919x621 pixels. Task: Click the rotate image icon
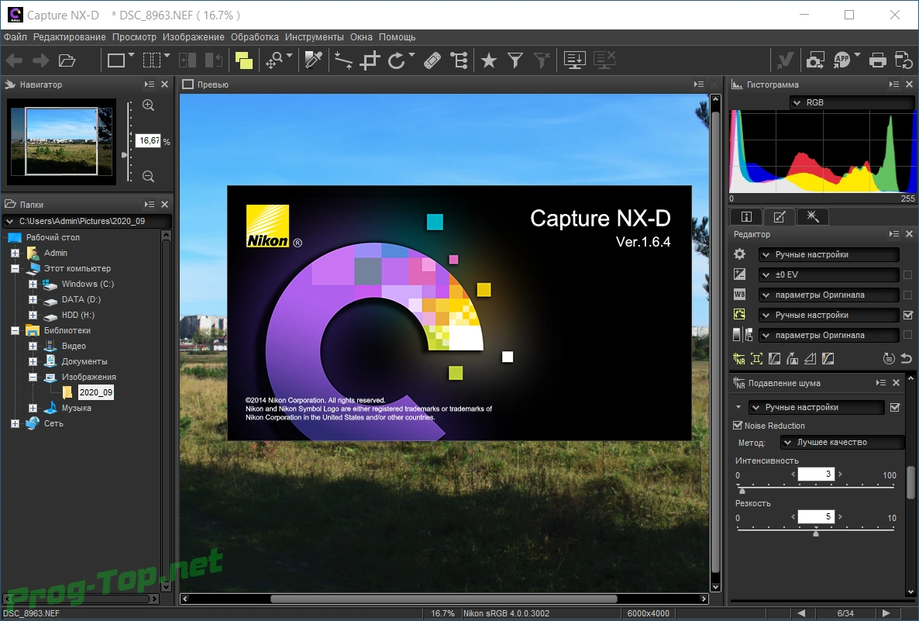pos(397,60)
